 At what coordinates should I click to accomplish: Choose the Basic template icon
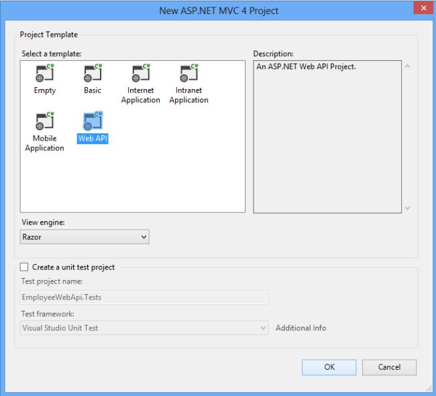[93, 73]
